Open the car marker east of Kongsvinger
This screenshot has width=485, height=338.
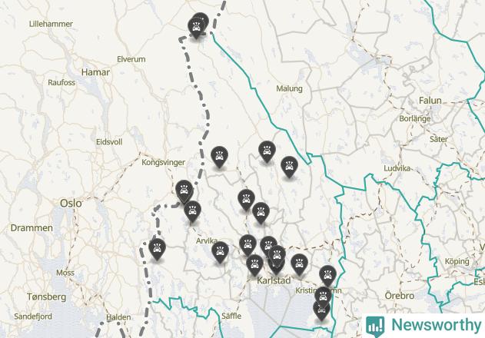219,156
